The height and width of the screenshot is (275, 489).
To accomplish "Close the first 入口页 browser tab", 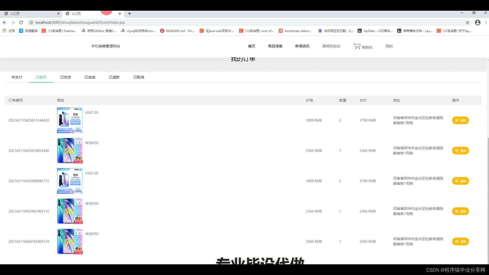I will (x=58, y=13).
